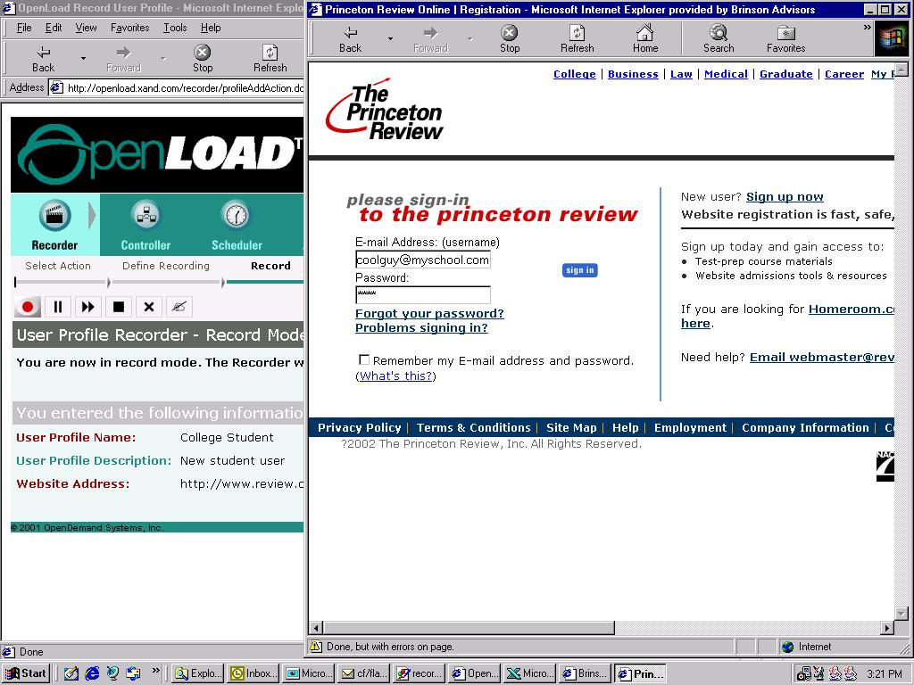This screenshot has width=914, height=685.
Task: Open the What's this link
Action: 395,376
